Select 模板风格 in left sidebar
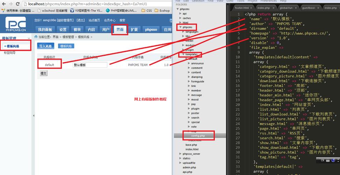This screenshot has width=340, height=175. [13, 46]
